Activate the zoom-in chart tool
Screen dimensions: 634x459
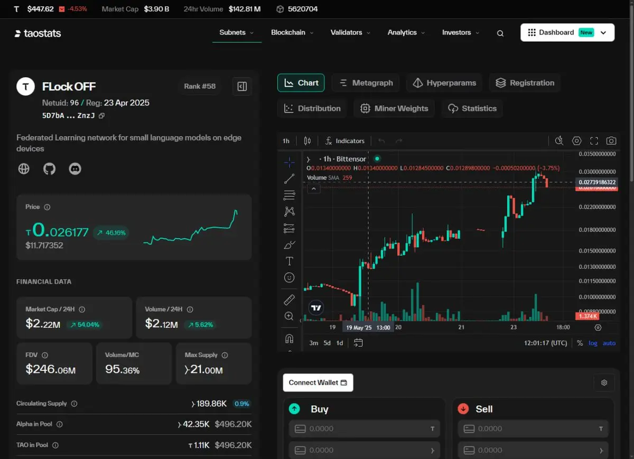click(289, 316)
